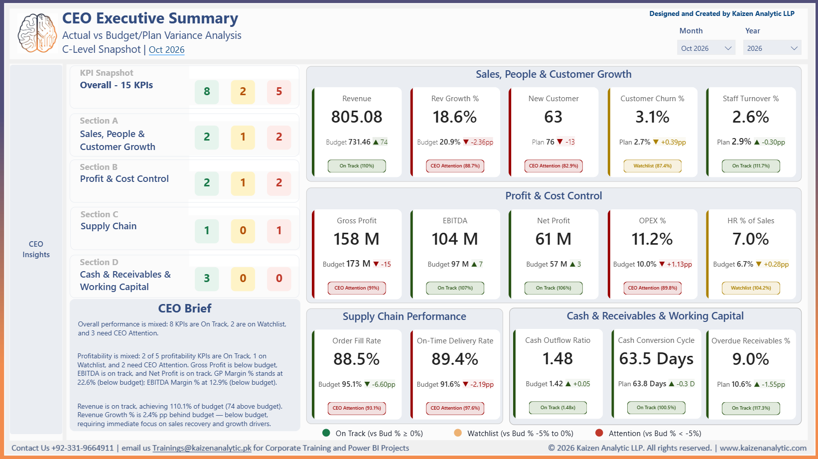Viewport: 818px width, 459px height.
Task: Click the New Customer value 63
Action: [553, 117]
